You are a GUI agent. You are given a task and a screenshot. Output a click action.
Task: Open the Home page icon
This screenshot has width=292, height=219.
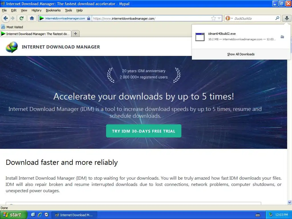tap(32, 18)
